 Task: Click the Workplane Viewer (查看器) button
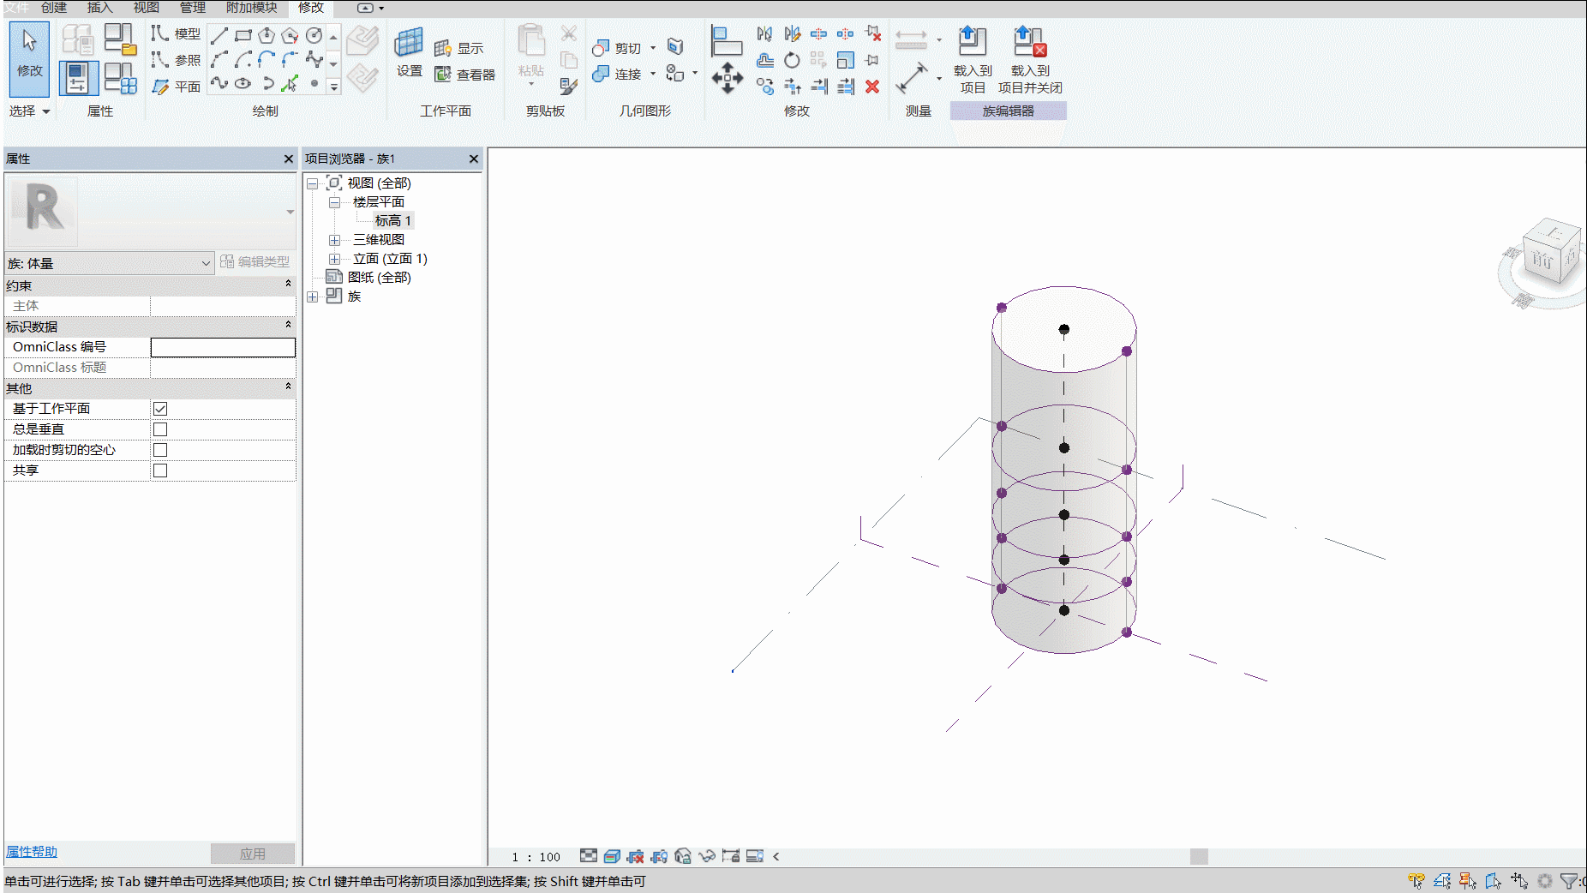(464, 75)
